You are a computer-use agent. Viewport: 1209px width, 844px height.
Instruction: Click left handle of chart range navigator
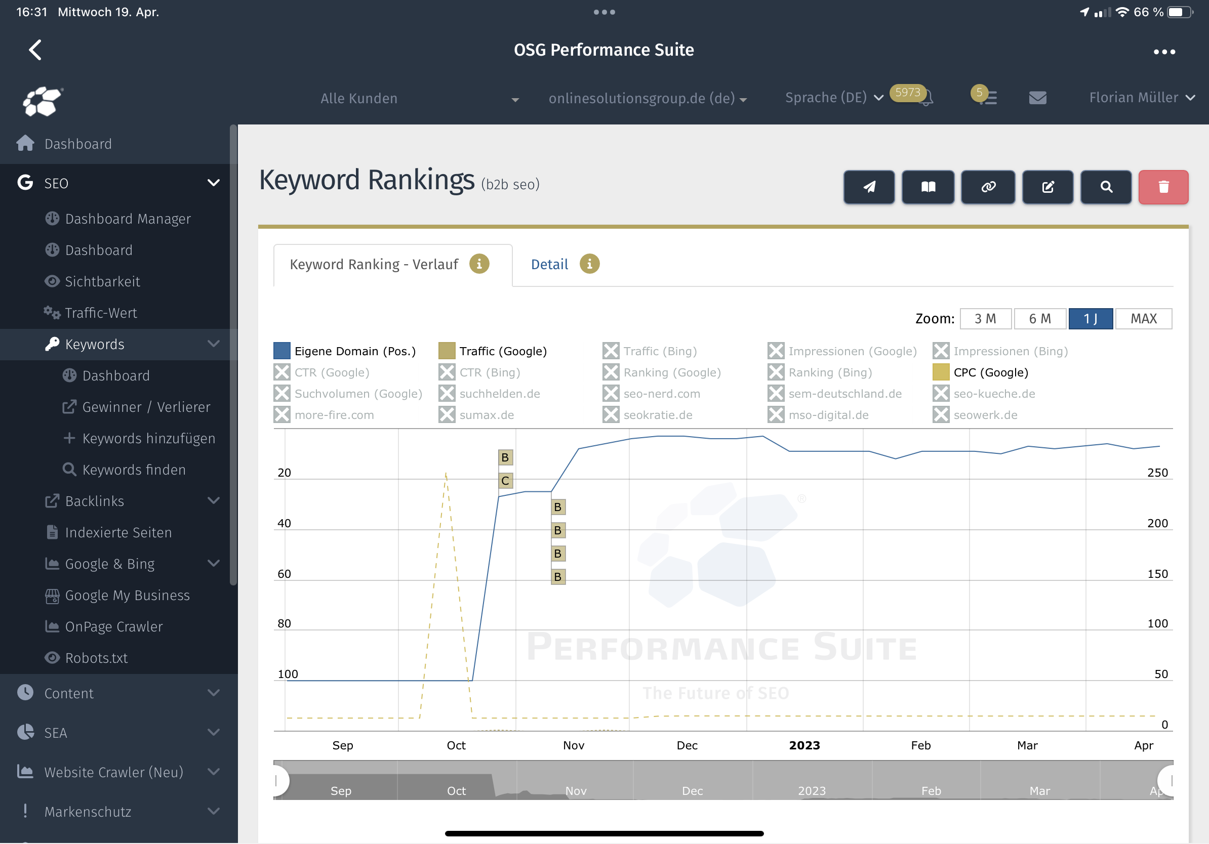pyautogui.click(x=277, y=781)
